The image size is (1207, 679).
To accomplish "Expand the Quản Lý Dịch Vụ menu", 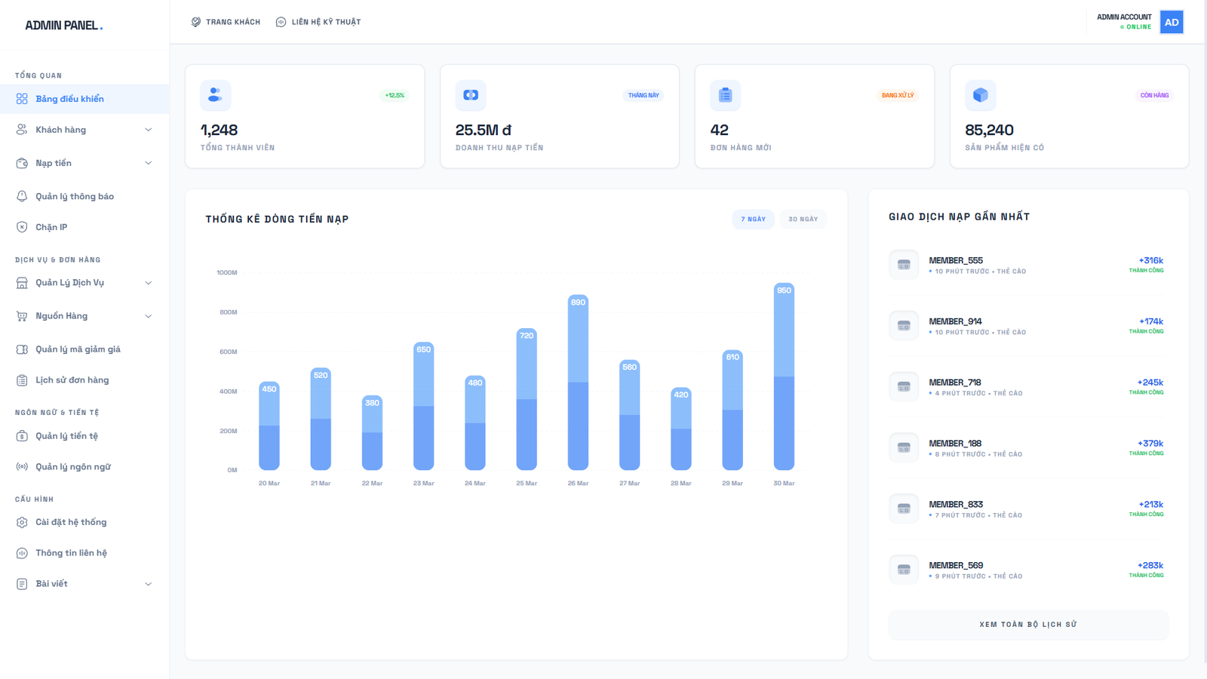I will point(148,282).
